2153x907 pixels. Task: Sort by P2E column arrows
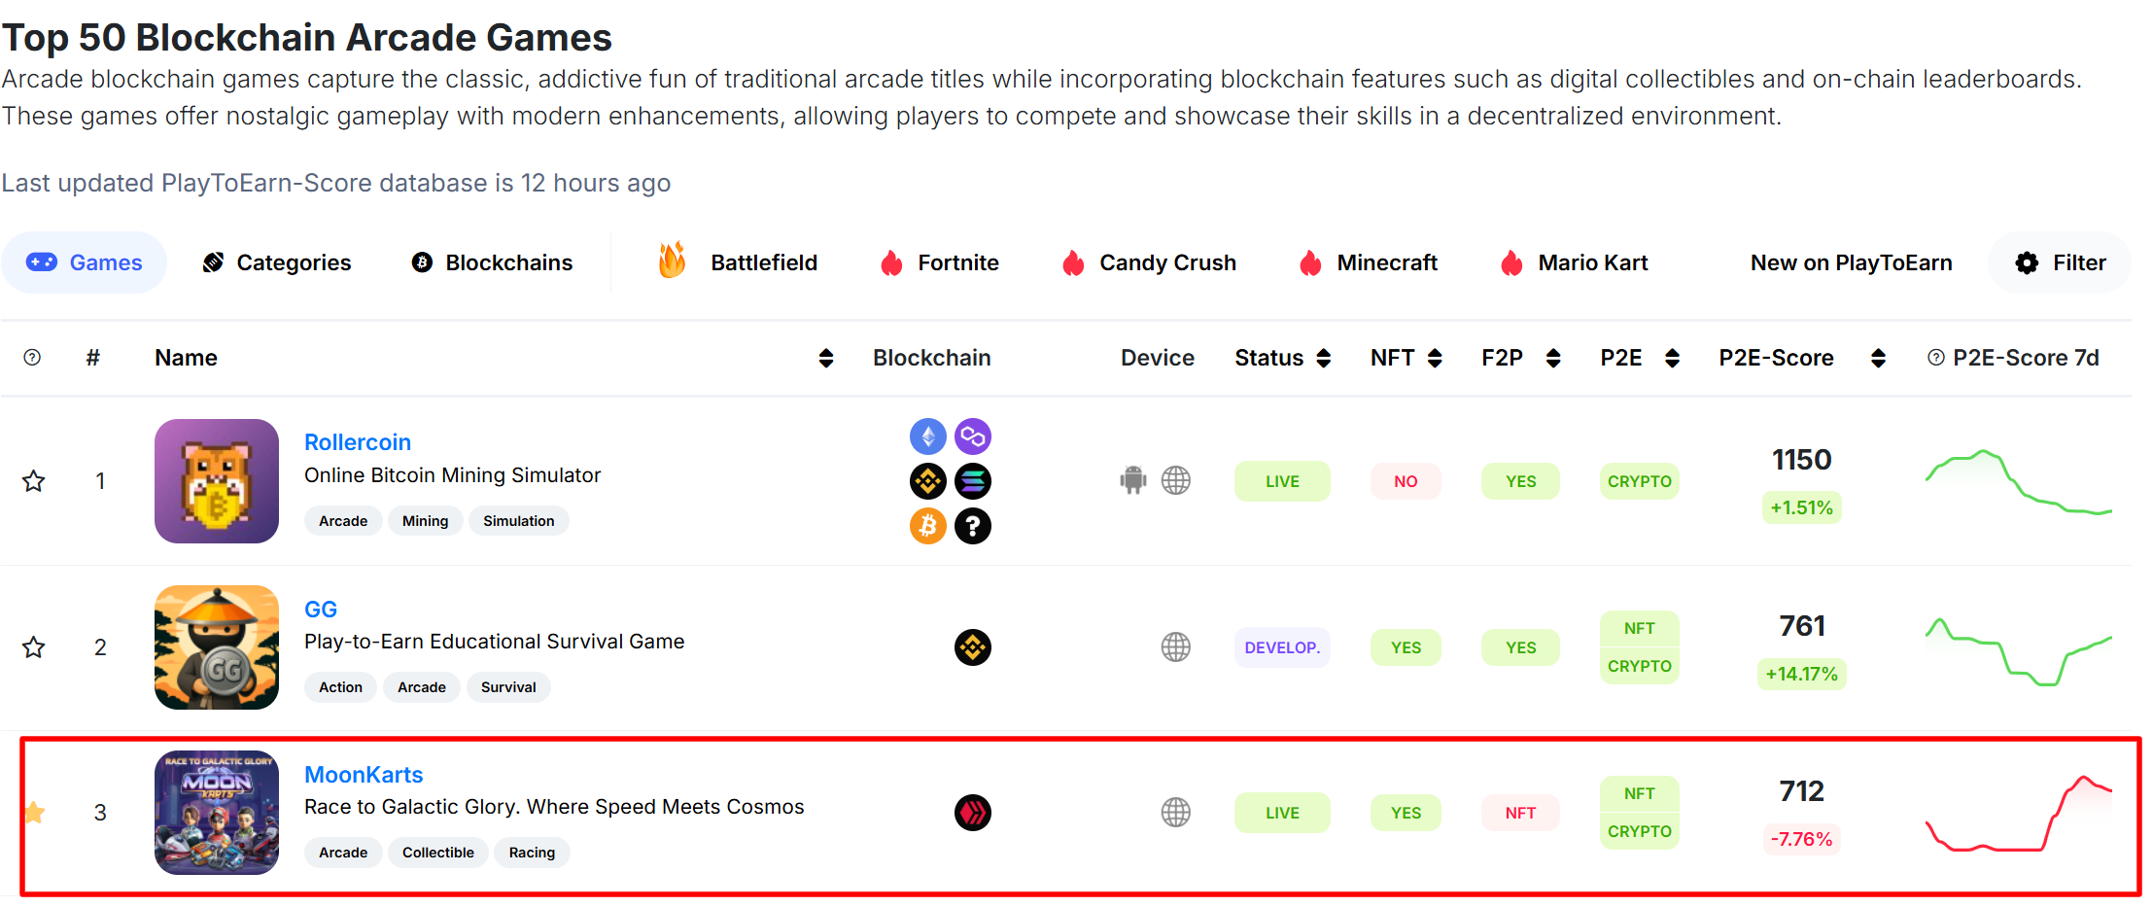coord(1672,359)
